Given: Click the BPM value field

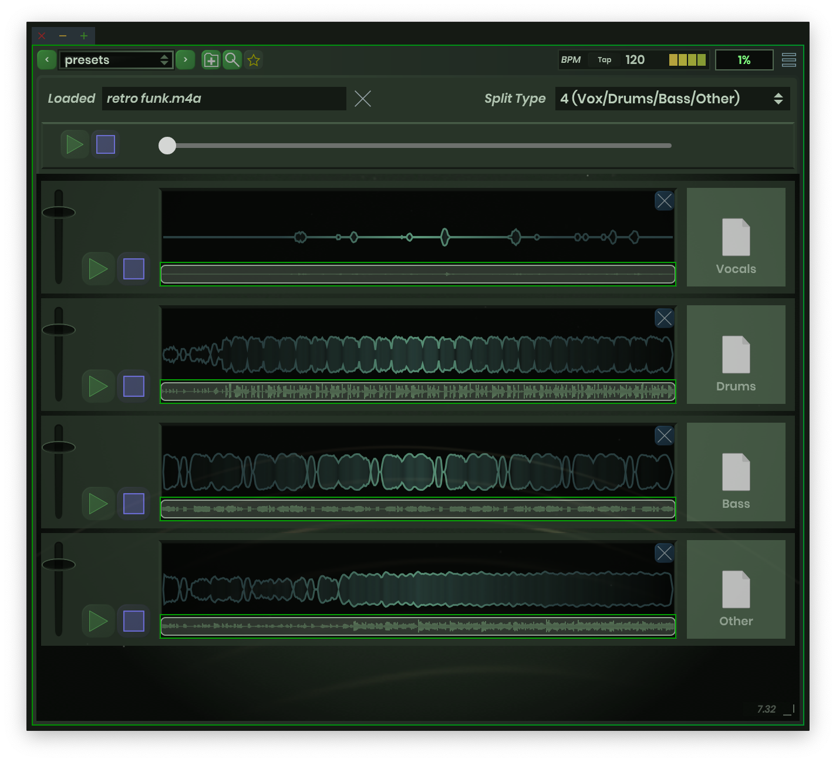Looking at the screenshot, I should [x=635, y=60].
